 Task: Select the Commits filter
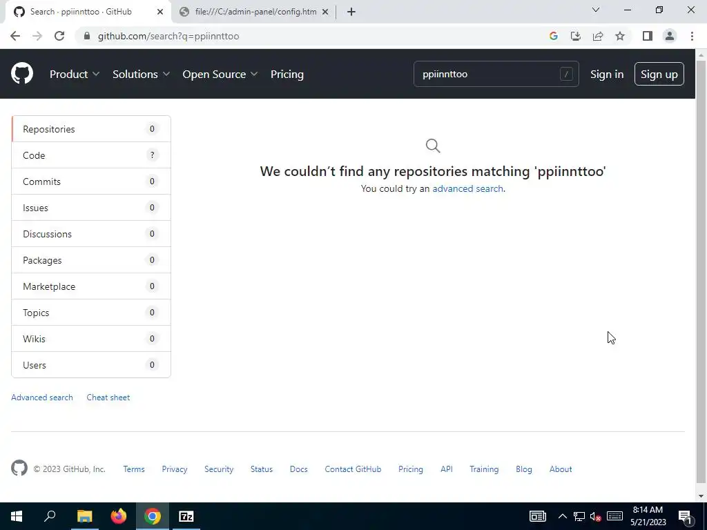(91, 181)
